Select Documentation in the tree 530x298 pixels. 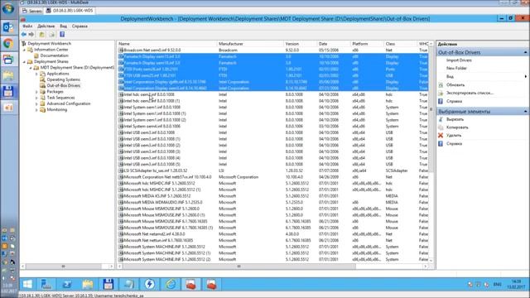54,55
